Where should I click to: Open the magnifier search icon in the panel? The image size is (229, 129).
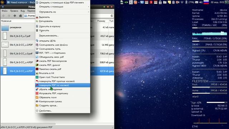131,3
